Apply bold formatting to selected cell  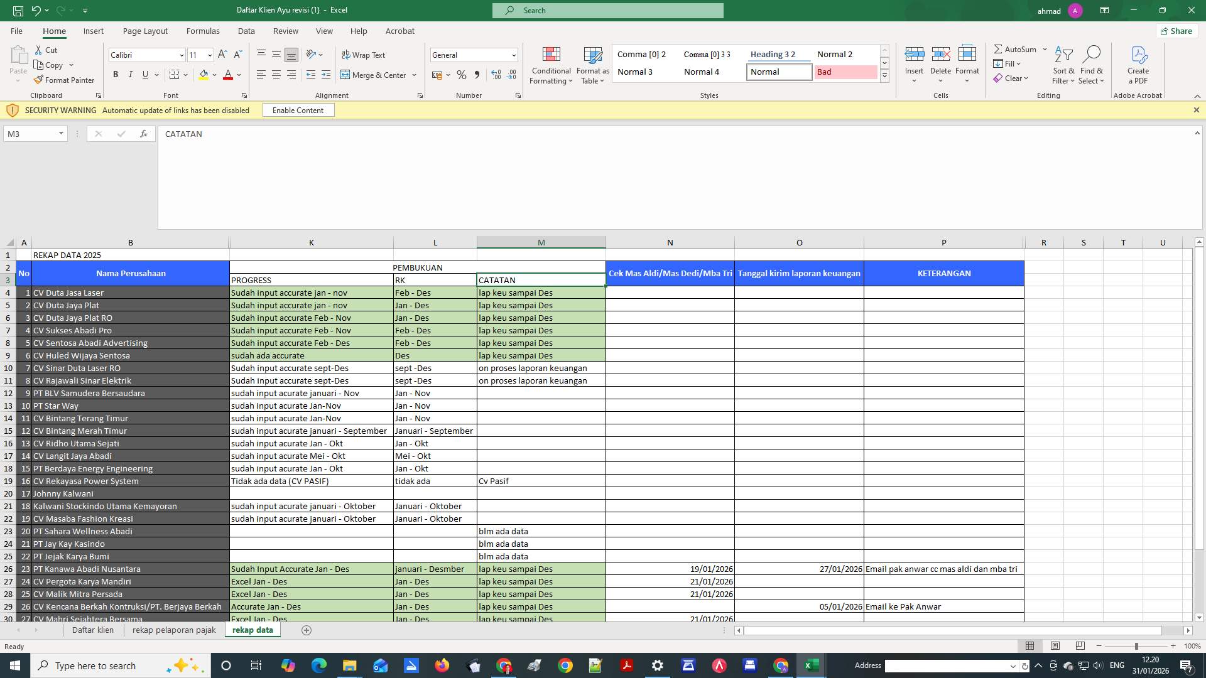(116, 74)
